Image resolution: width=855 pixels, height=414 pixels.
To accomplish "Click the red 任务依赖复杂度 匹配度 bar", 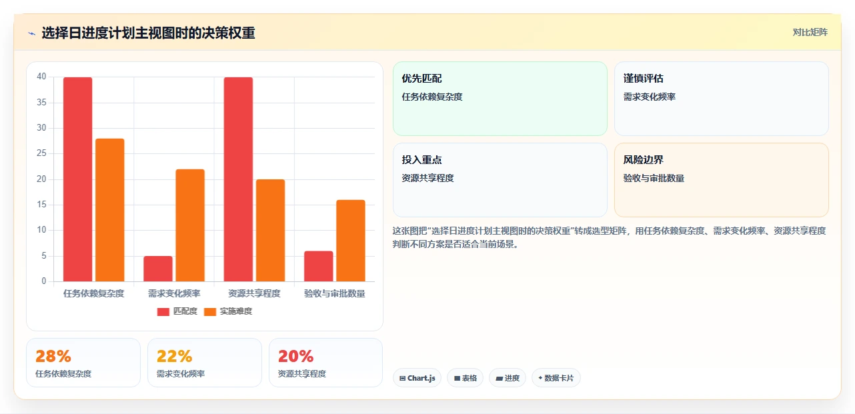I will click(78, 179).
